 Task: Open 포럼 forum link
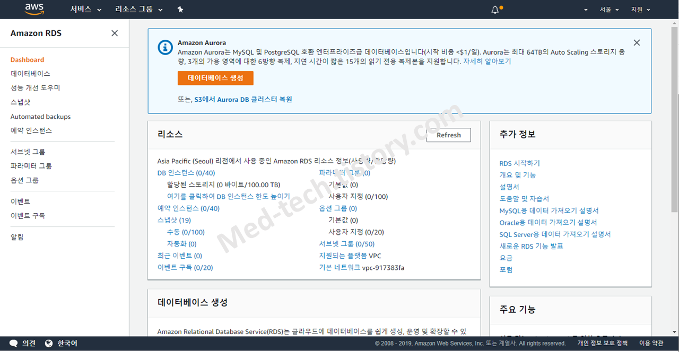coord(506,270)
